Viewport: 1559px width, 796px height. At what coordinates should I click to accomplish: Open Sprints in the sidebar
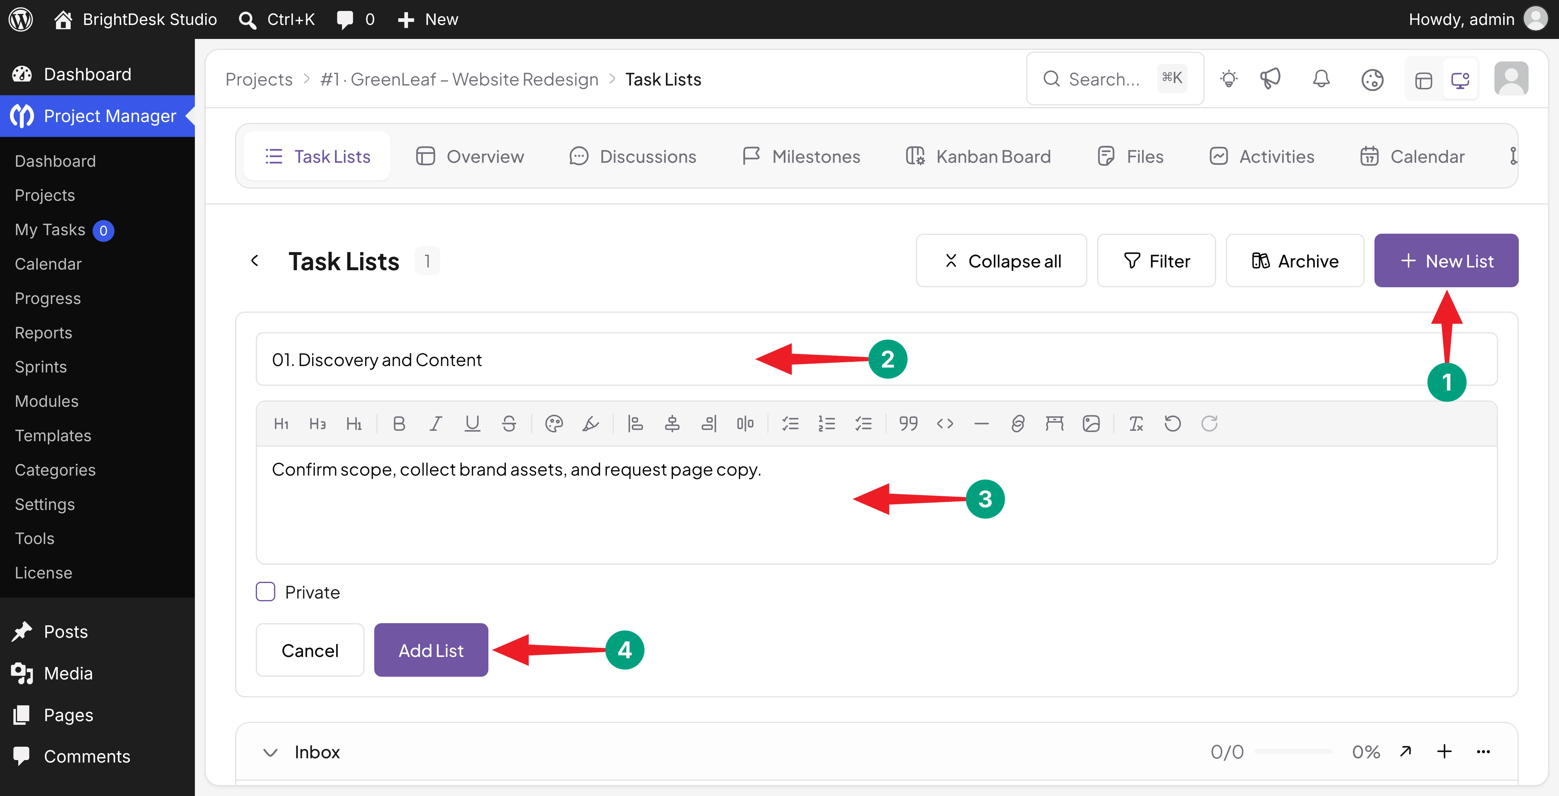(40, 367)
